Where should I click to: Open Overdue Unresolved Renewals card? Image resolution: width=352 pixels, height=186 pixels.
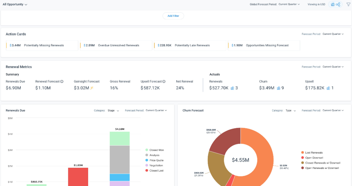pyautogui.click(x=116, y=45)
